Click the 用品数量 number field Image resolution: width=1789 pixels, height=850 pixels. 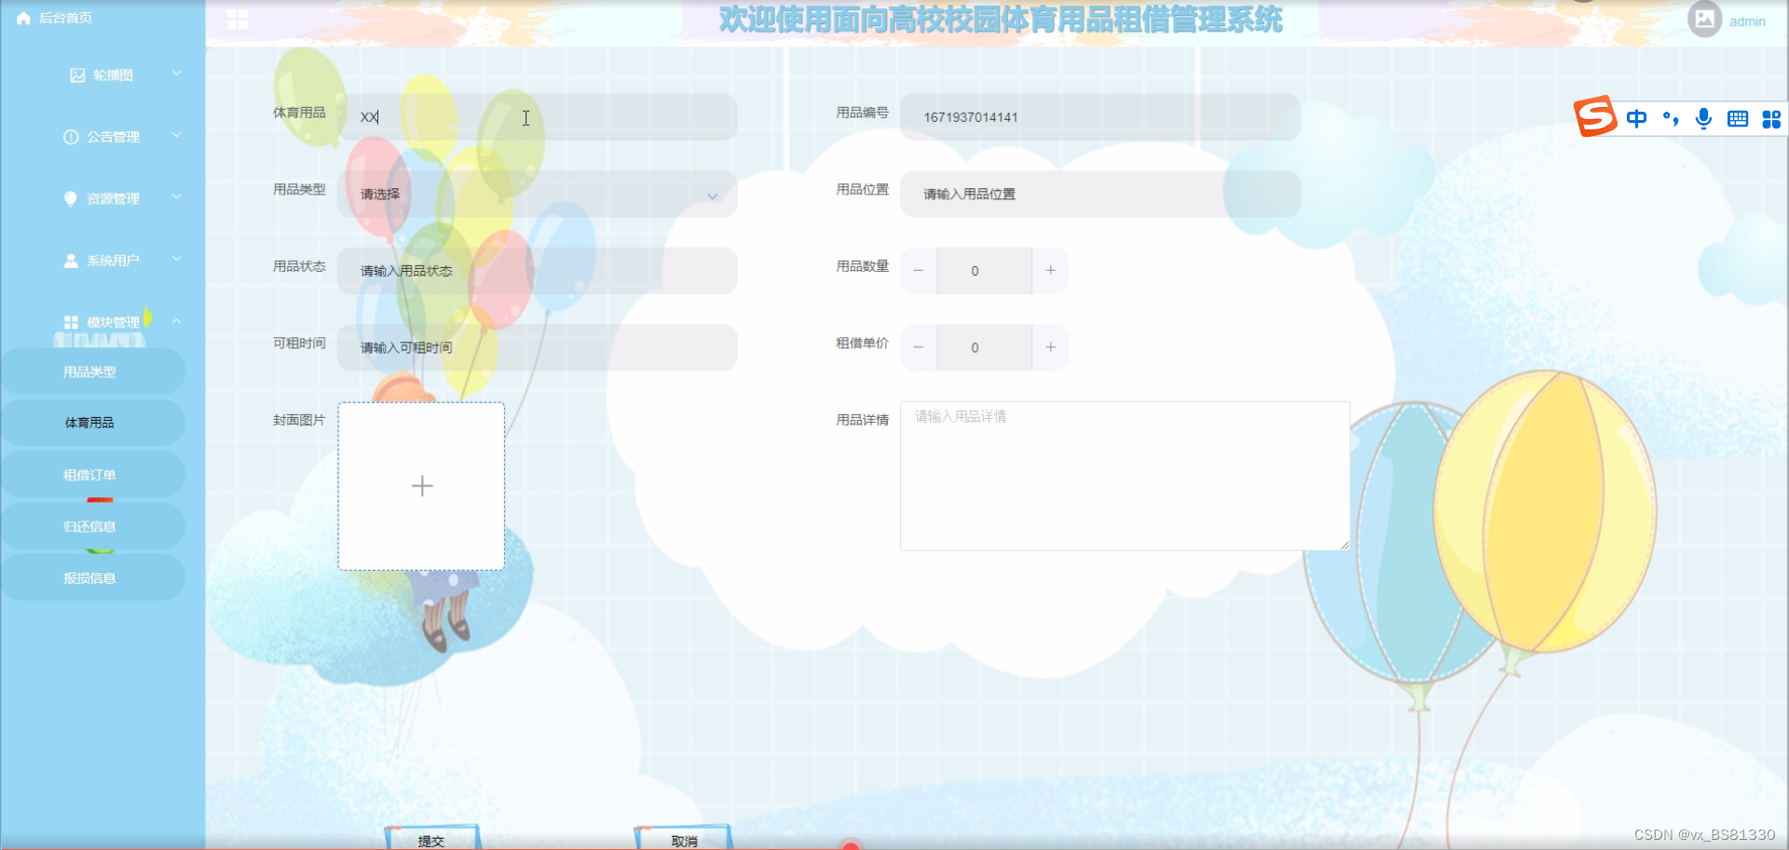tap(984, 271)
